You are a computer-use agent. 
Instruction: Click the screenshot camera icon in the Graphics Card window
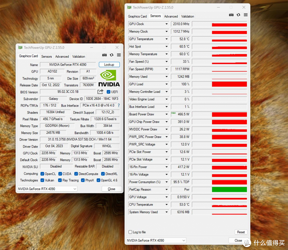coord(104,55)
